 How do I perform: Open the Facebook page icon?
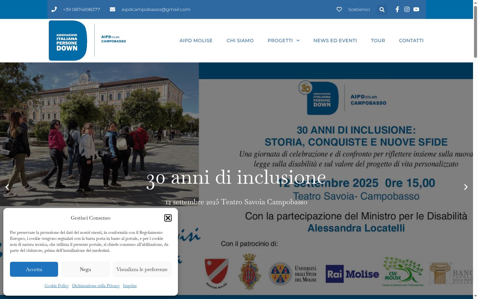397,9
